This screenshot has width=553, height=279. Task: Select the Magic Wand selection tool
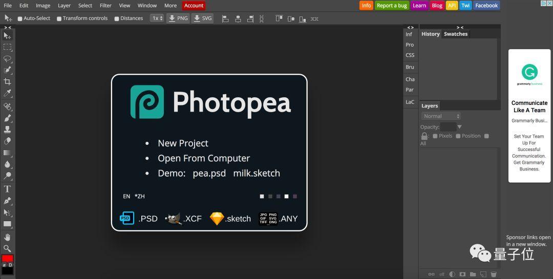point(7,70)
